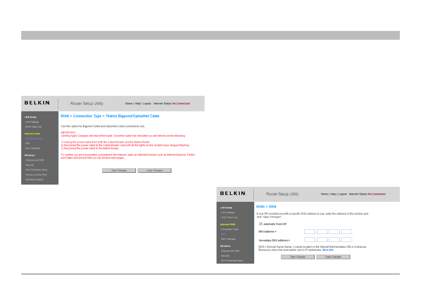Viewport: 421px width, 295px height.
Task: Open MAC Address in the WAN > DNS window sidebar
Action: click(228, 239)
